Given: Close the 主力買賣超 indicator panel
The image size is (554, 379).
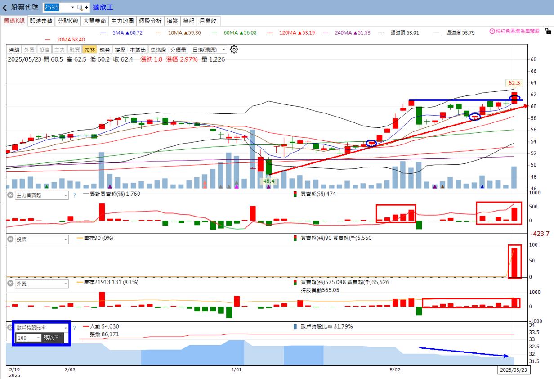Looking at the screenshot, I should click(10, 195).
